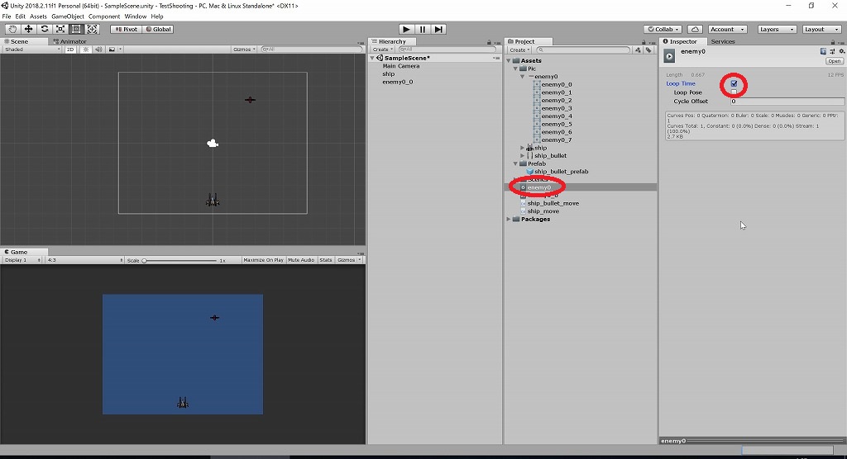Open the Account dropdown

pos(727,29)
